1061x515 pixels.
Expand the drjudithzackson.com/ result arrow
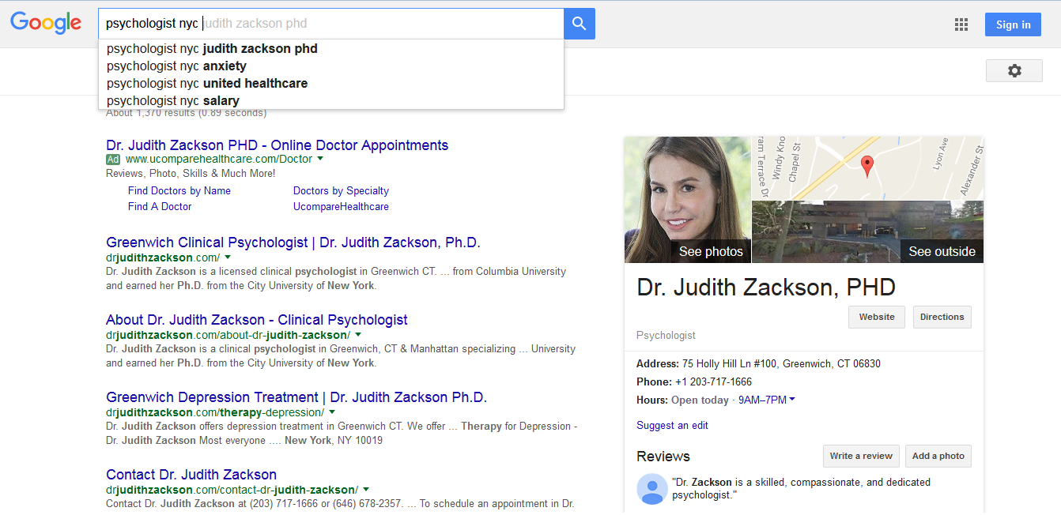click(x=228, y=257)
